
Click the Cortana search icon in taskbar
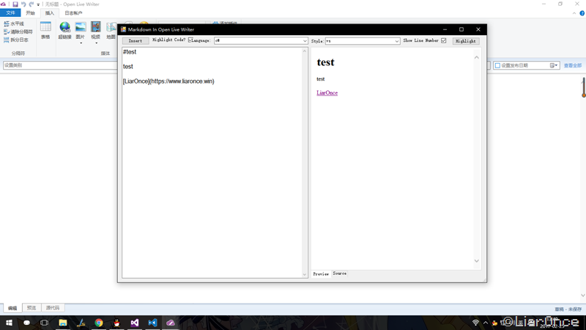point(26,323)
